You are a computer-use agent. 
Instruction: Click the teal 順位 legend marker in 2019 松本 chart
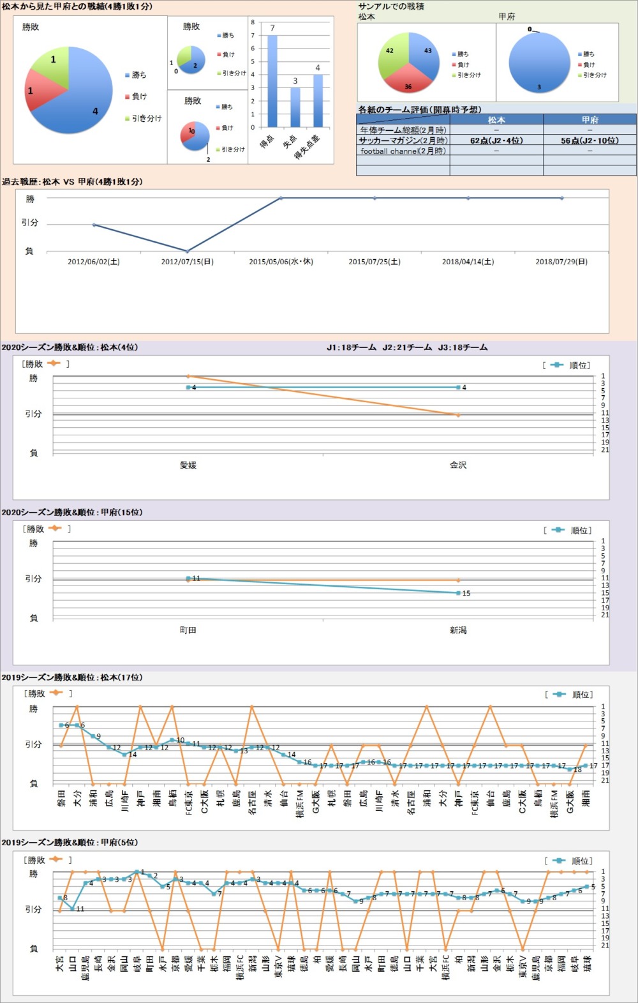coord(560,695)
